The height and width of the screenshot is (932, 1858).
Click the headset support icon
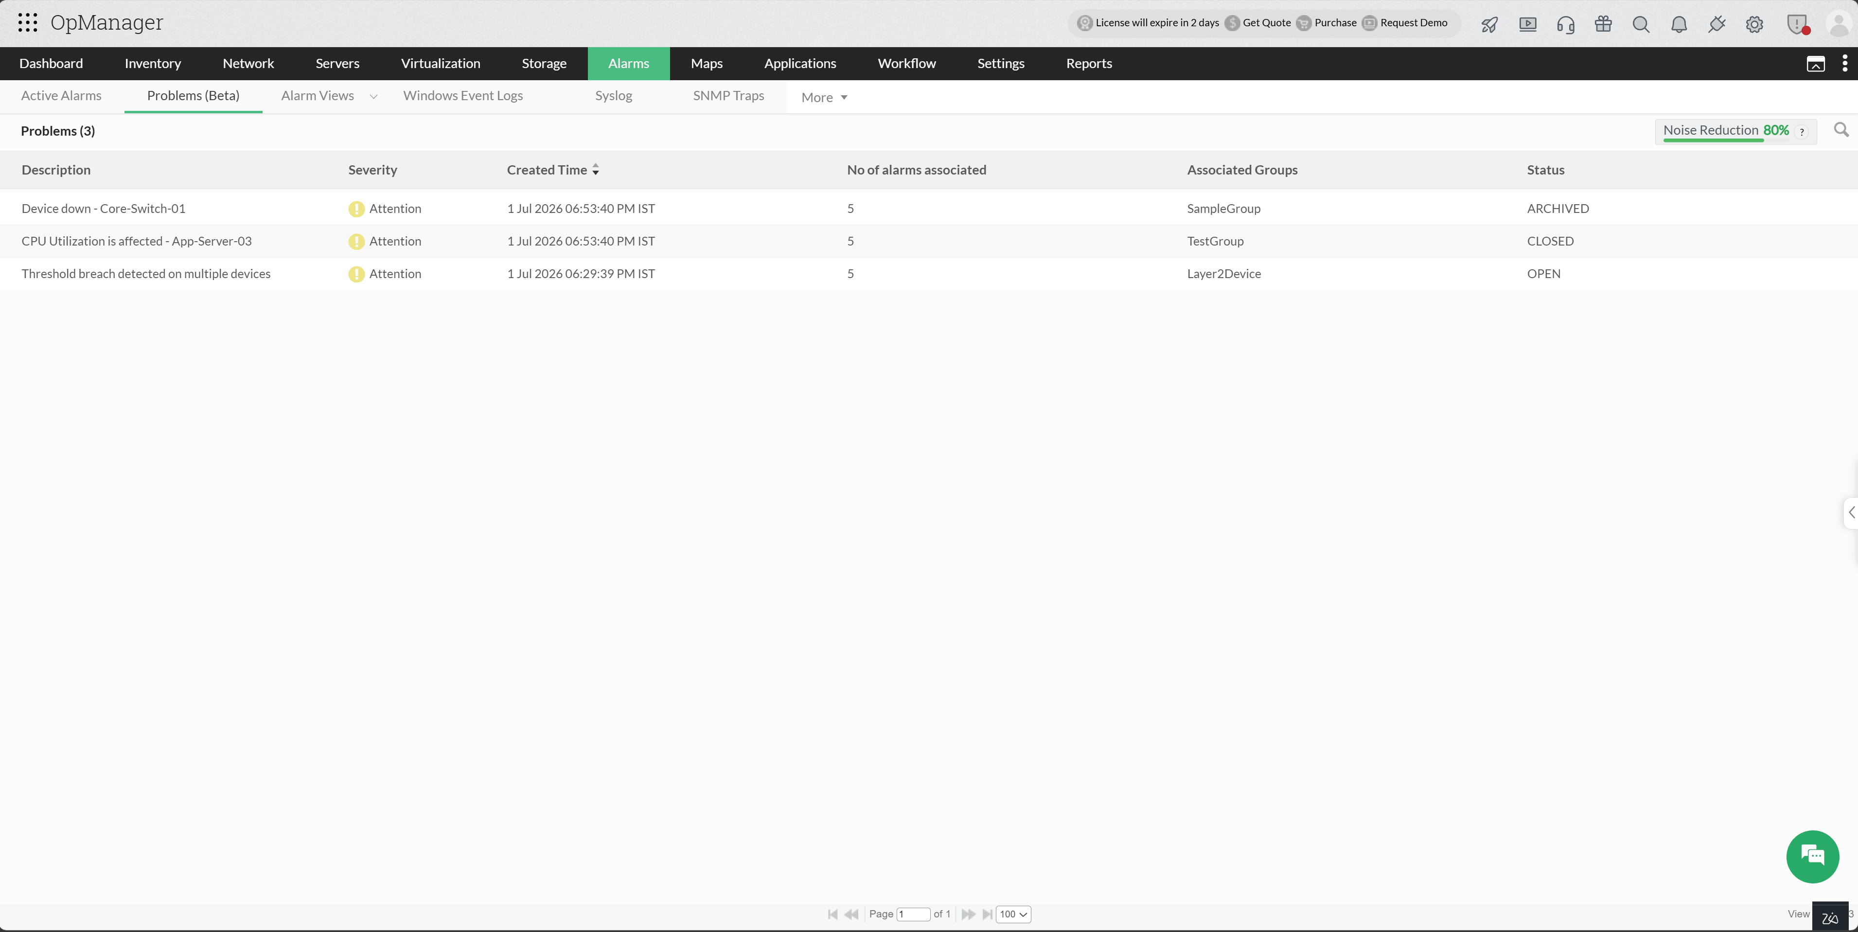(1565, 24)
